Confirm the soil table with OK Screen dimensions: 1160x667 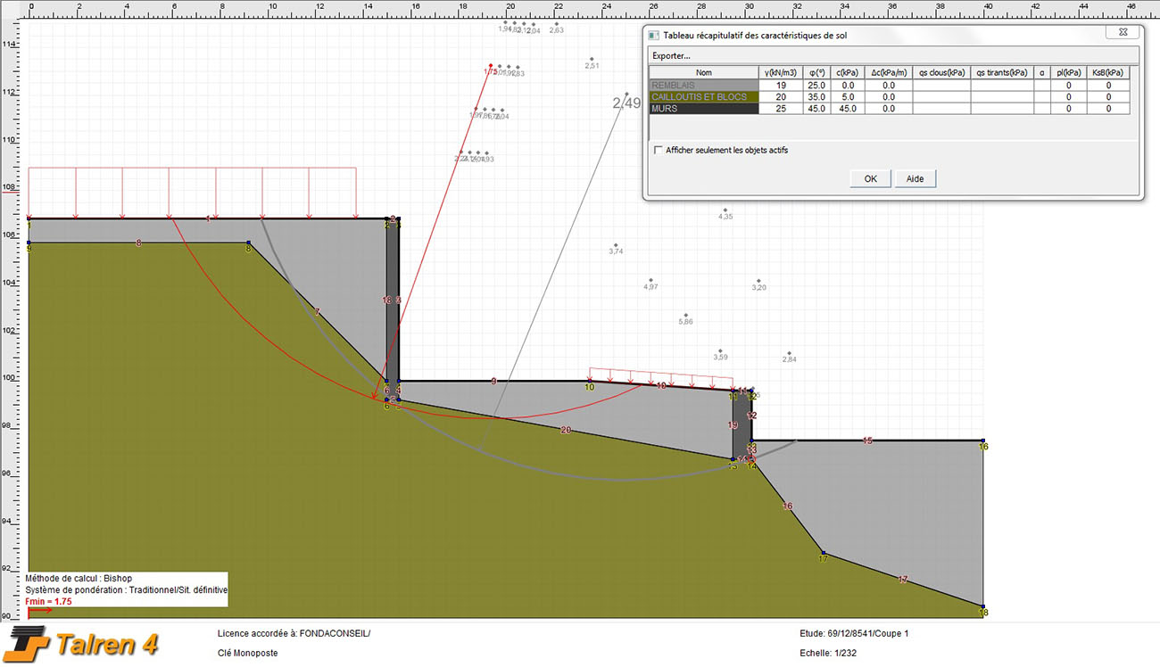tap(870, 178)
